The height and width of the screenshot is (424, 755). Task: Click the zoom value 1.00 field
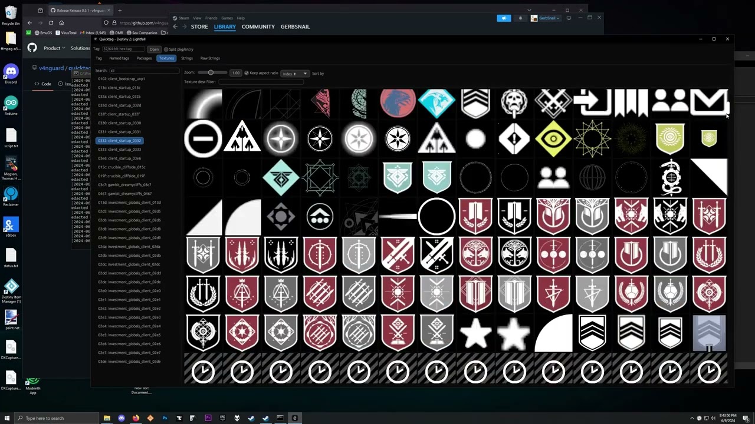click(x=236, y=73)
